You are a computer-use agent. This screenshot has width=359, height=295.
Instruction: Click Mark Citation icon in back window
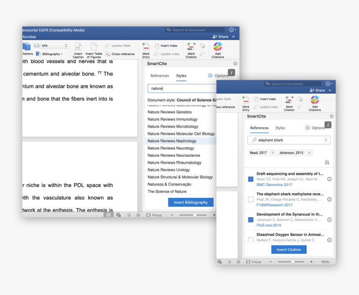click(191, 46)
